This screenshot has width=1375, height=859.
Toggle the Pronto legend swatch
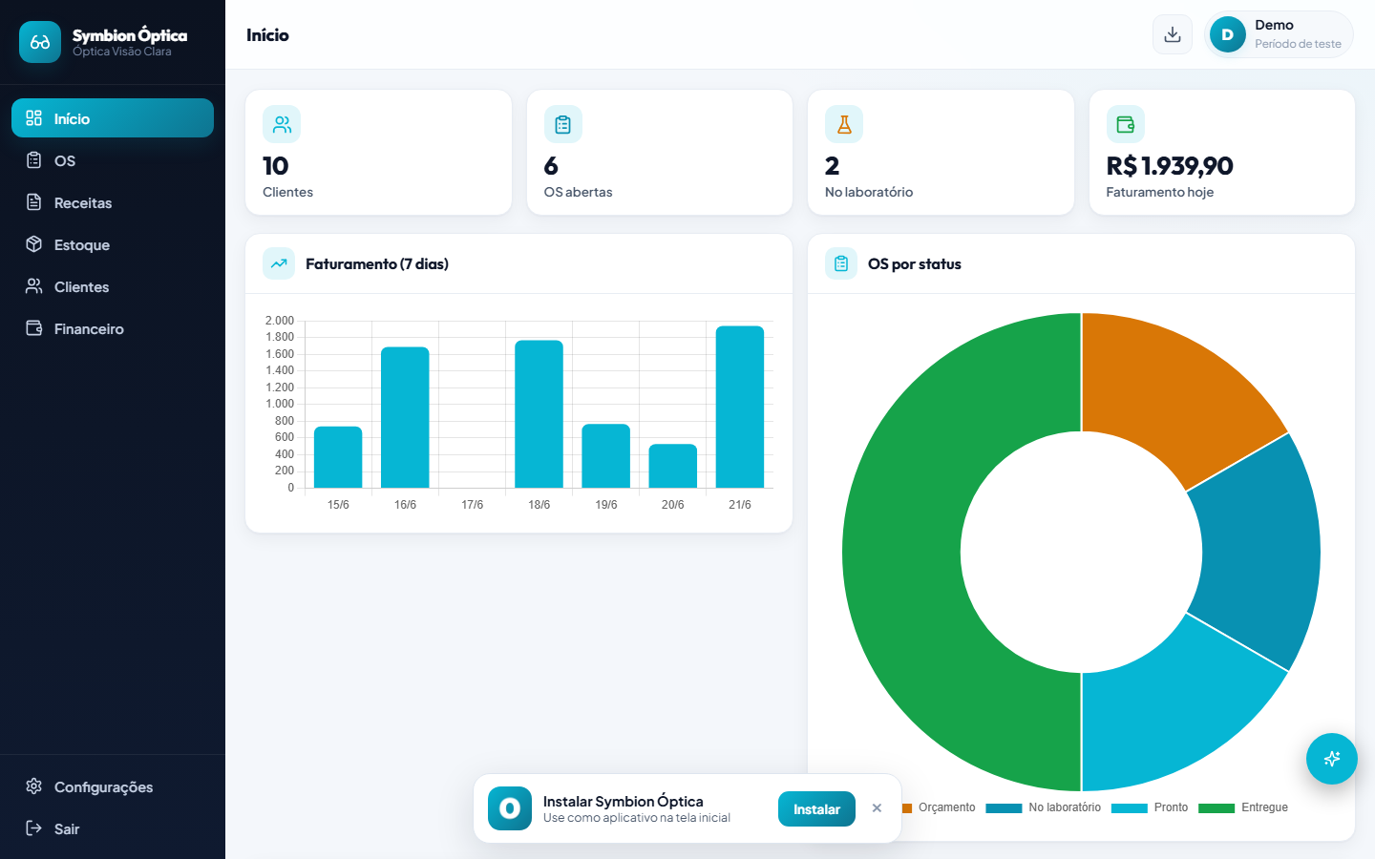coord(1129,808)
